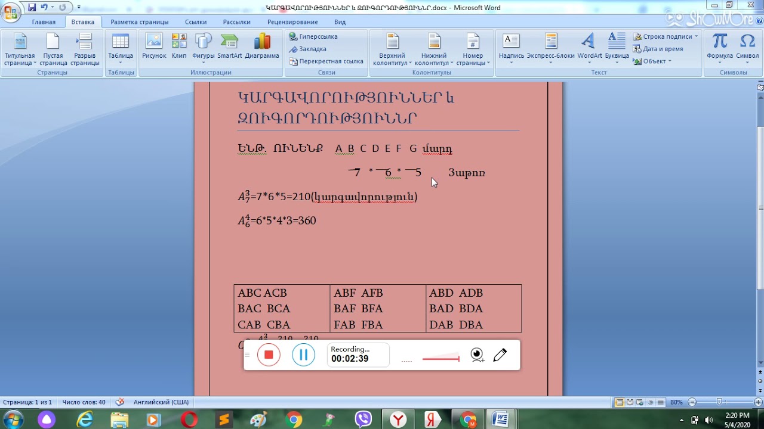Open the WordArt styles gallery
The height and width of the screenshot is (429, 764).
click(x=590, y=49)
